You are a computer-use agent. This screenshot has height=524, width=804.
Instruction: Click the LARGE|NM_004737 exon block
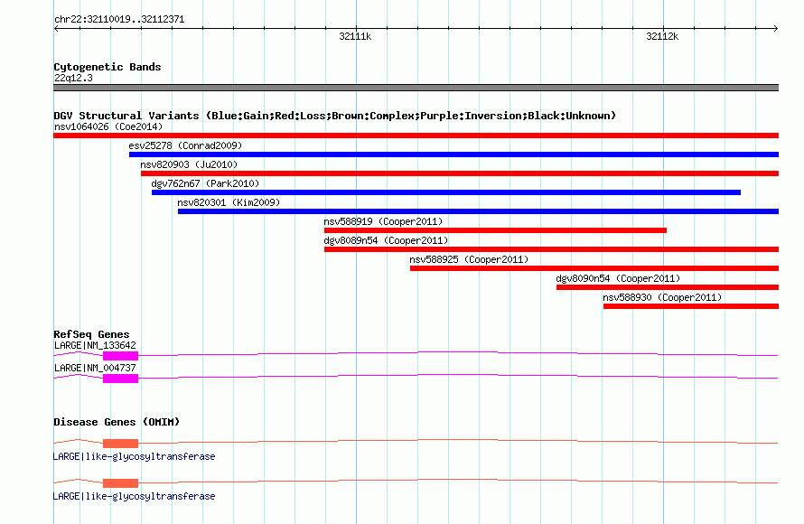pos(120,379)
